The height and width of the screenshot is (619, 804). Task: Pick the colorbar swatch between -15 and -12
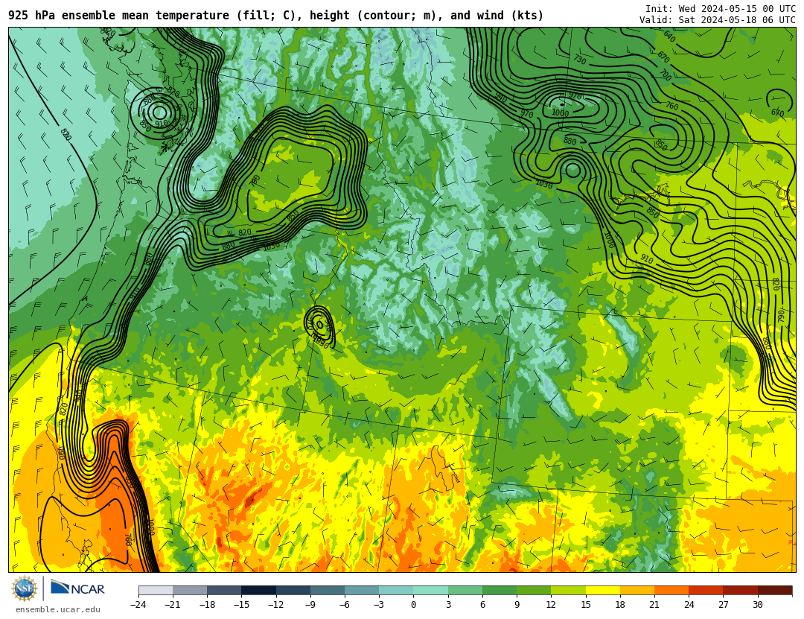(x=259, y=590)
